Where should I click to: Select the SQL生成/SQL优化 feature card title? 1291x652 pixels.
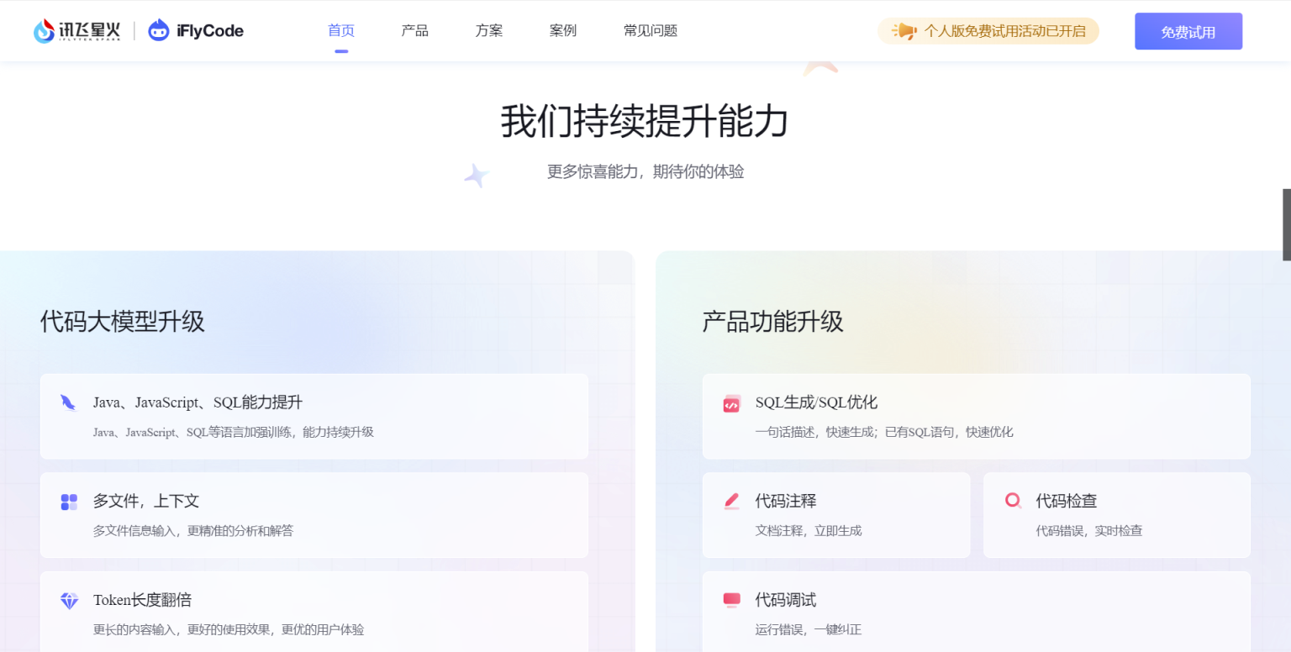pyautogui.click(x=816, y=402)
